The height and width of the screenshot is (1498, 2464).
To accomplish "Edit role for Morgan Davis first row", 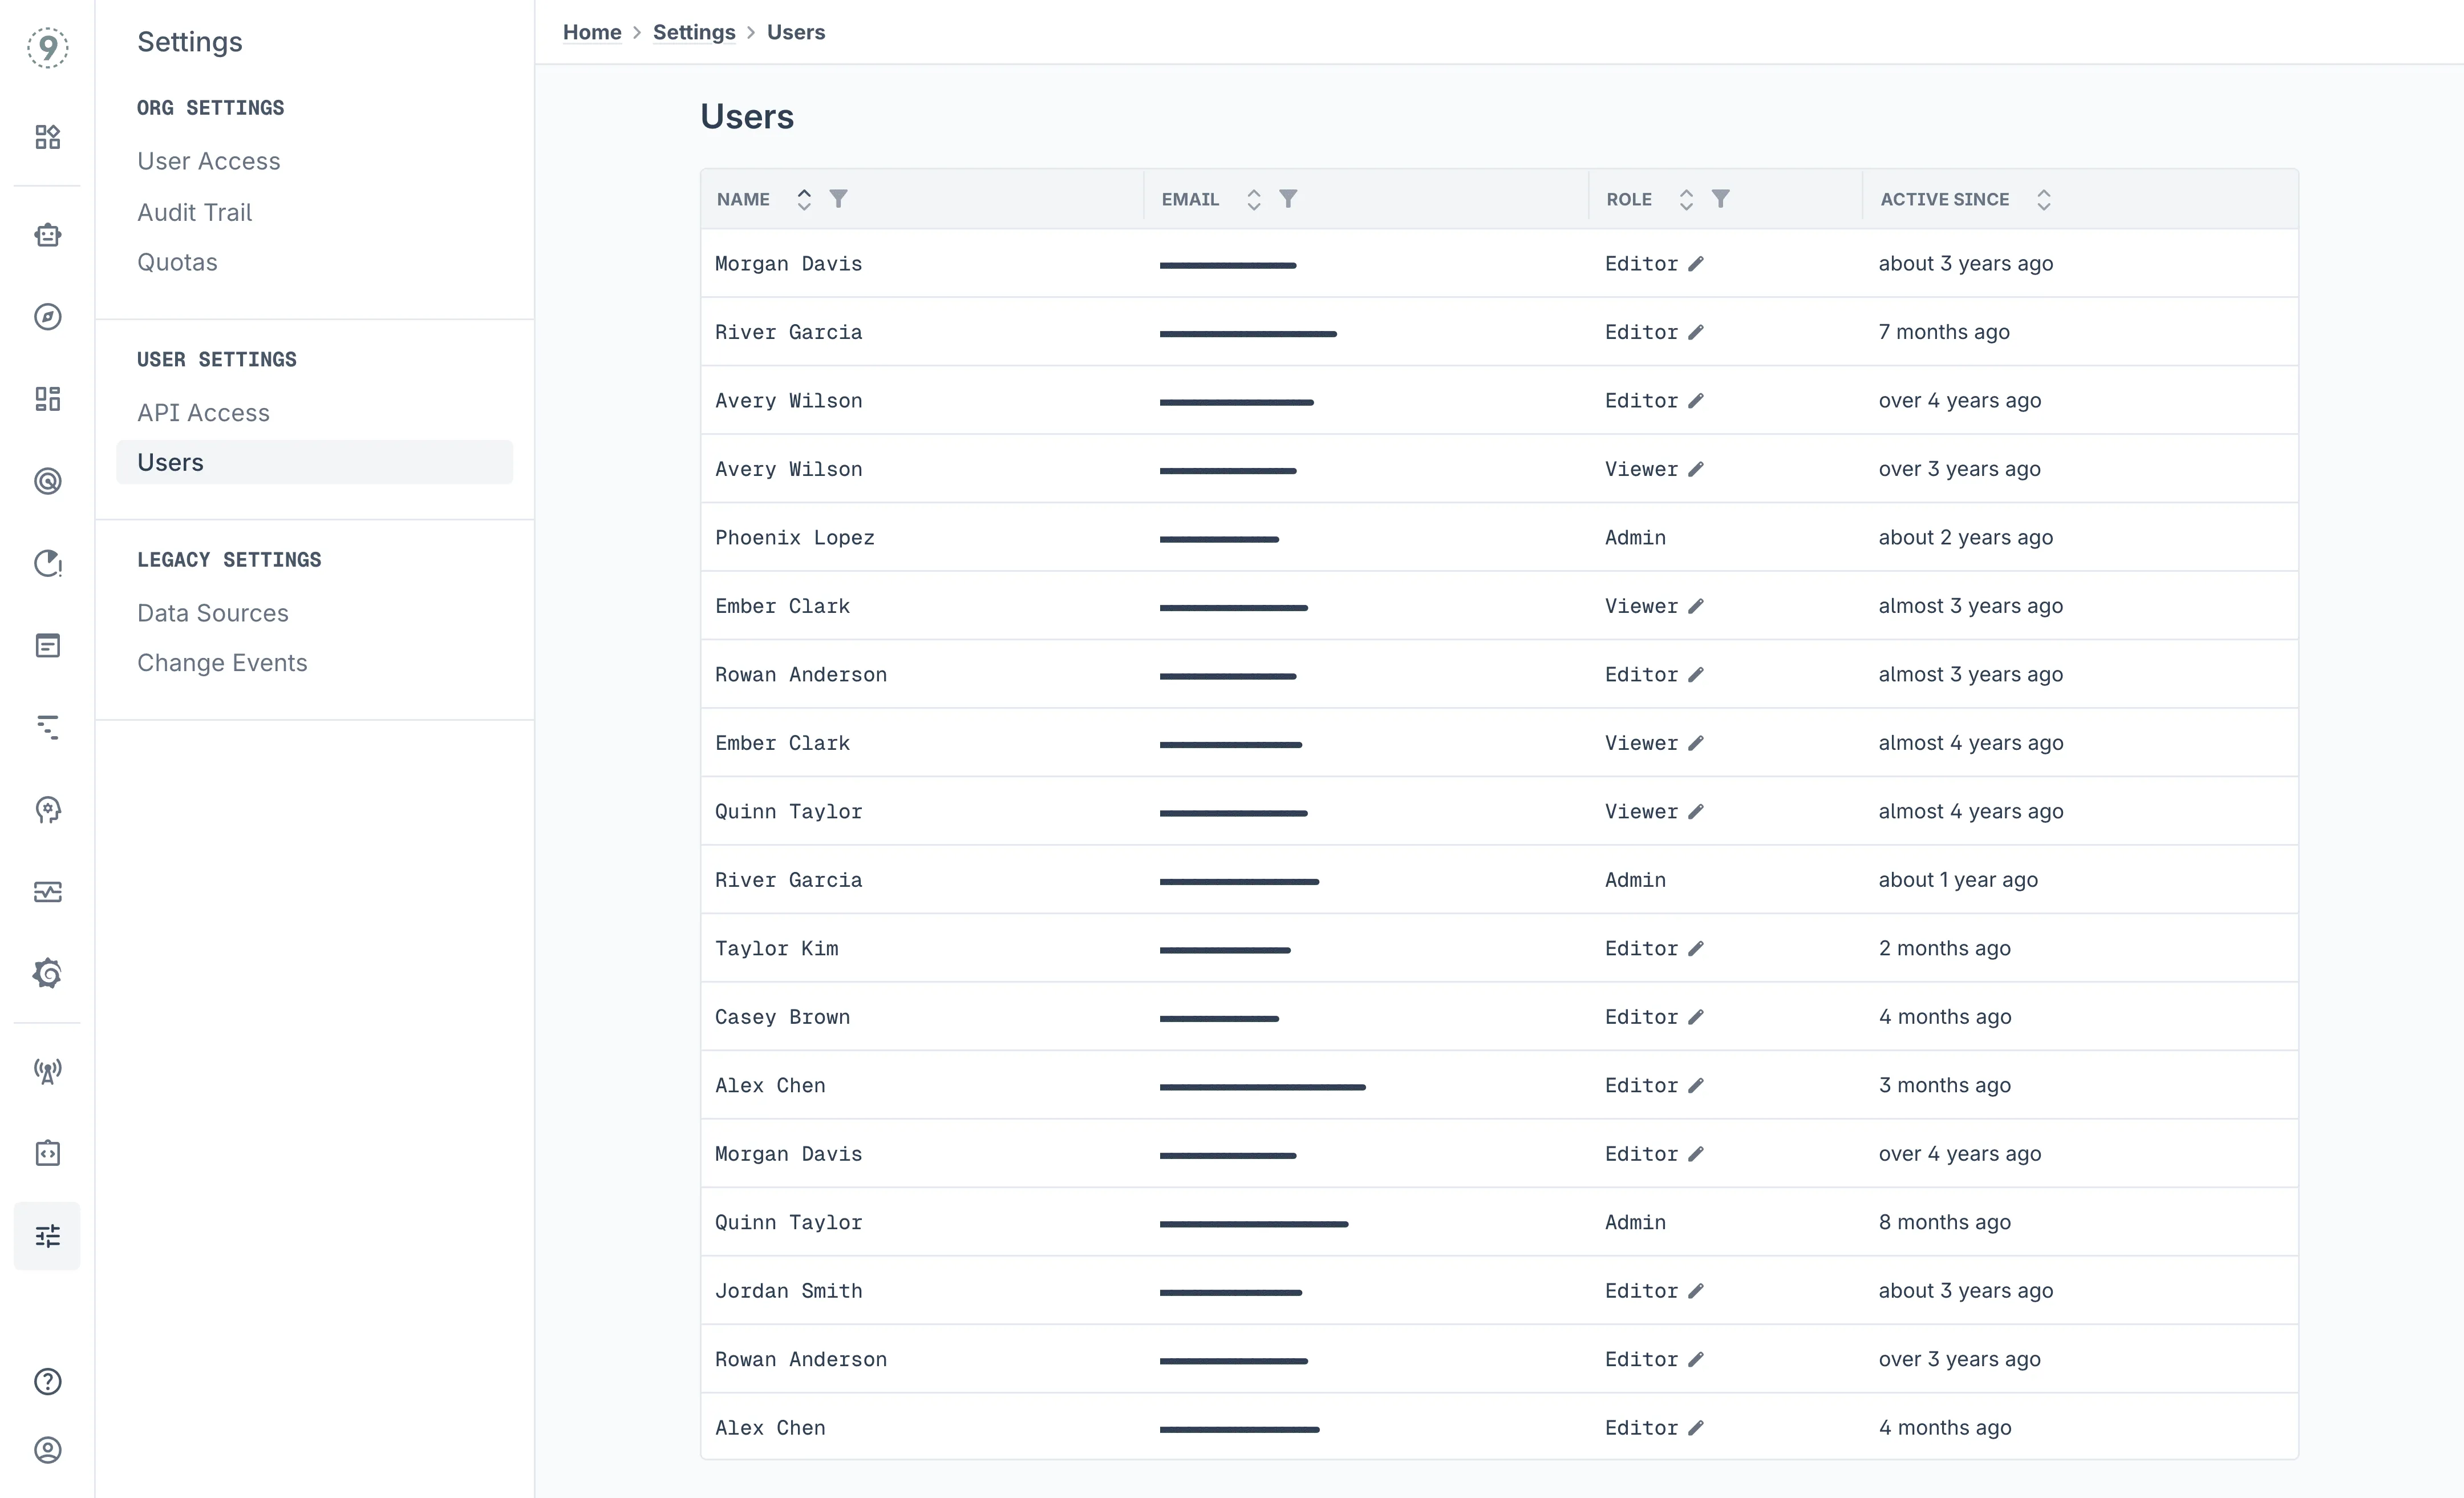I will [x=1695, y=264].
